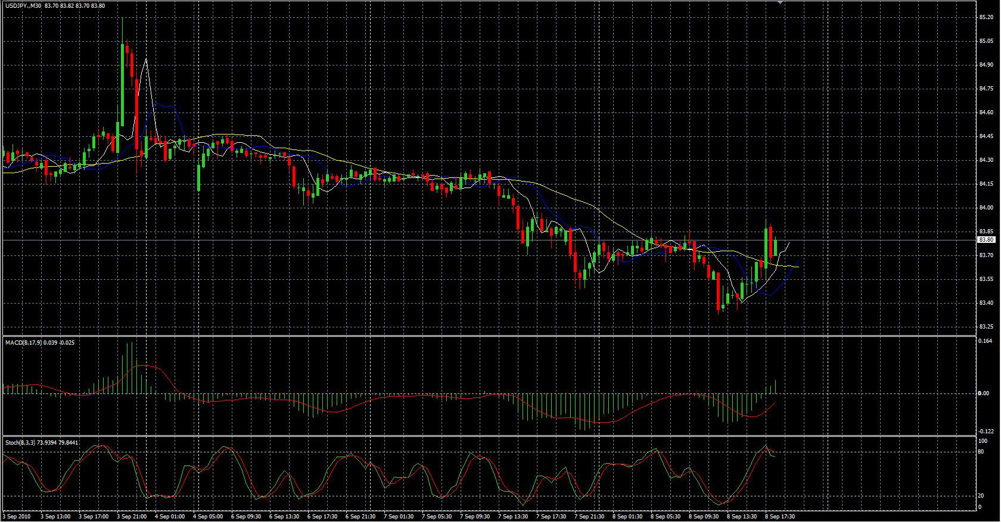
Task: Click the 7 Sep 13:30 time axis label
Action: pos(513,517)
